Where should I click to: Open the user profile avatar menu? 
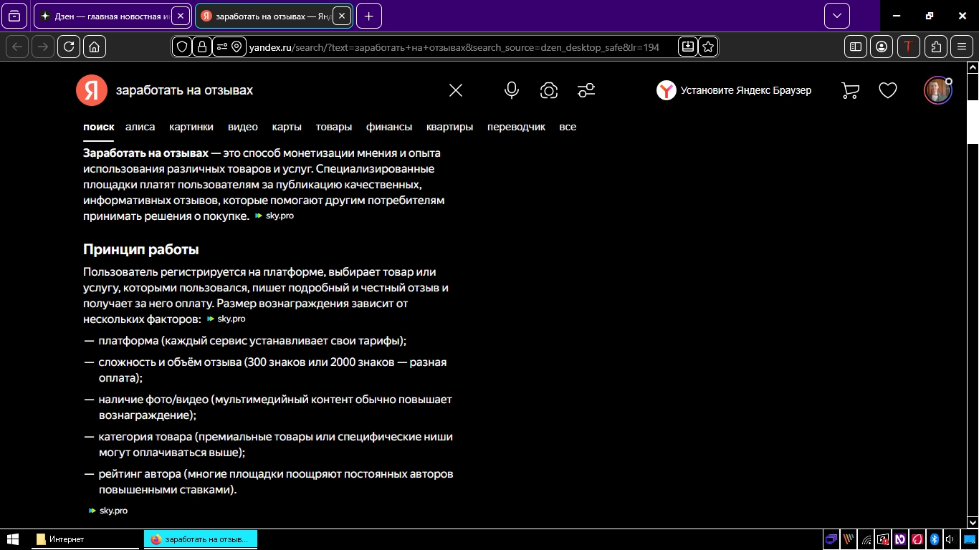coord(937,90)
